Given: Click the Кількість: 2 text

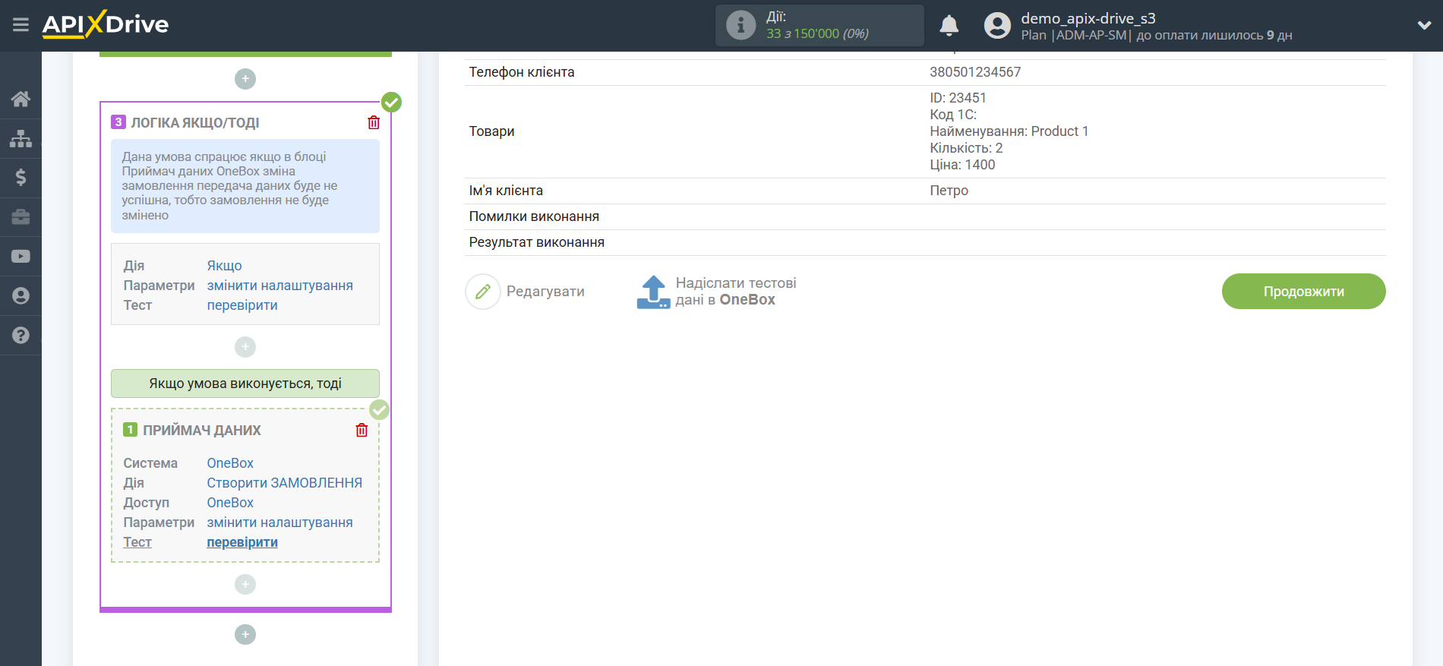Looking at the screenshot, I should [966, 148].
